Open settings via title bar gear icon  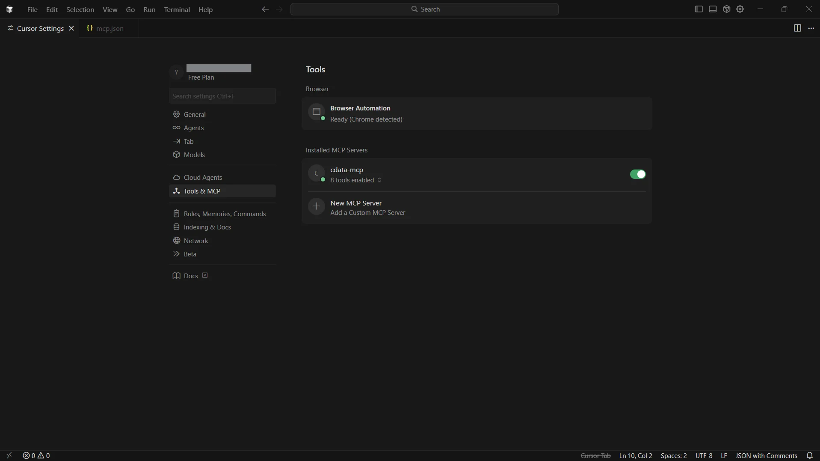pyautogui.click(x=740, y=9)
